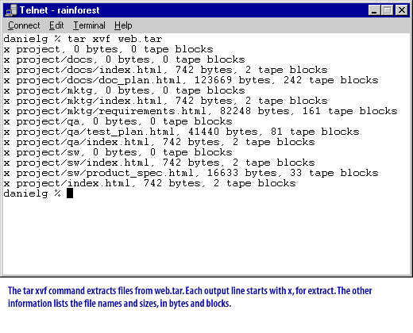Image resolution: width=413 pixels, height=333 pixels.
Task: Click the 'project/qa/test_plan.html' line
Action: point(181,132)
